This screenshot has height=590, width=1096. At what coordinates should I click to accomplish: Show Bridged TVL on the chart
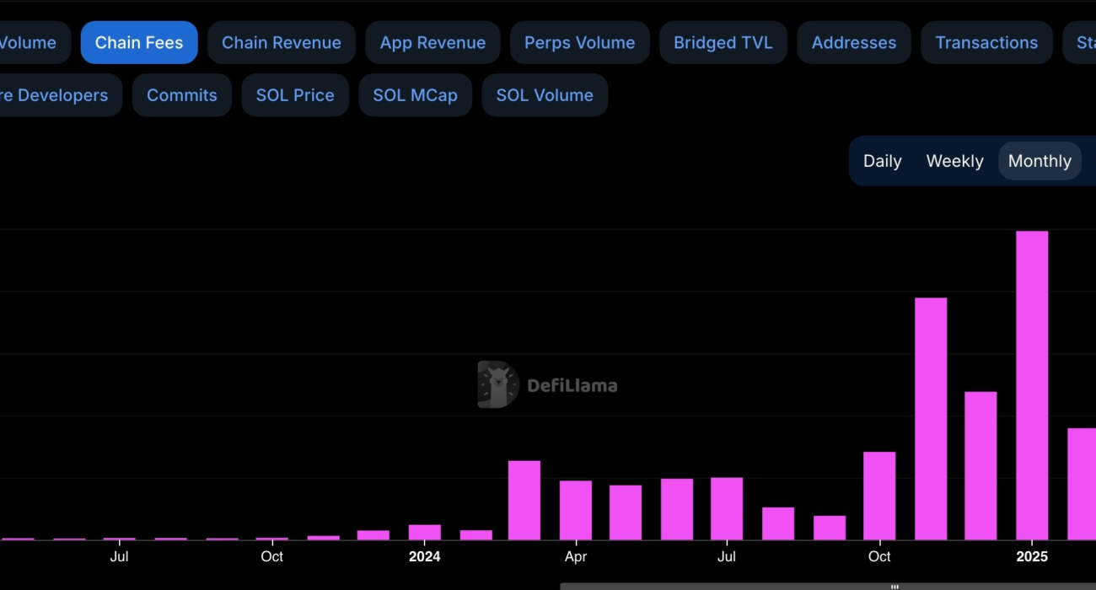pos(723,43)
